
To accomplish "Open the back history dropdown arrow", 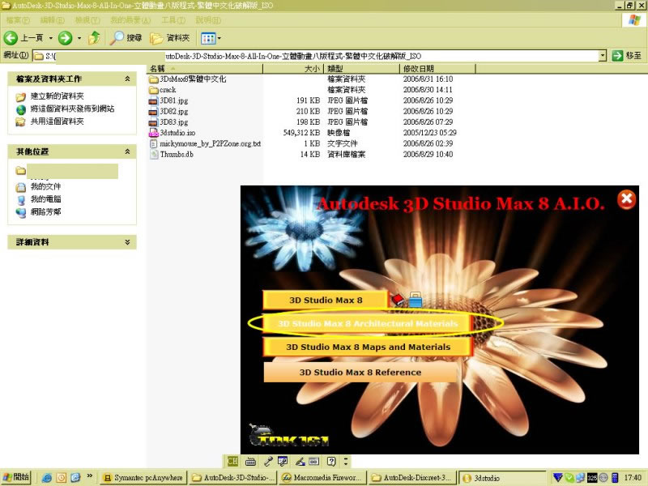I will pyautogui.click(x=51, y=38).
